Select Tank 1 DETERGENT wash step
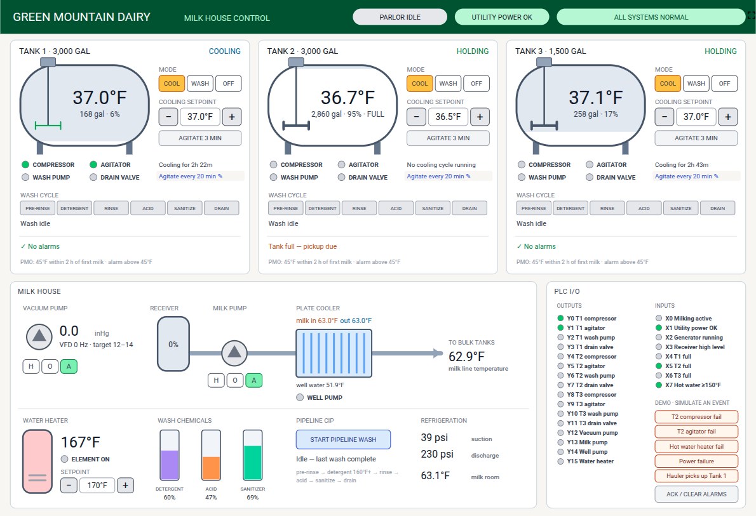 click(x=74, y=208)
